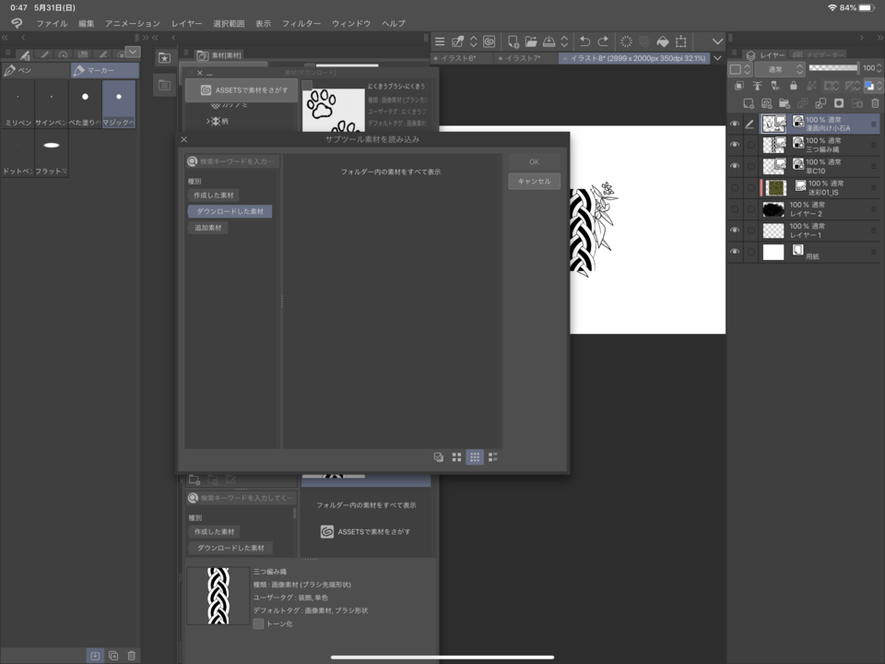Select the フラットマーカー sub tool
Viewport: 885px width, 664px height.
click(x=52, y=153)
